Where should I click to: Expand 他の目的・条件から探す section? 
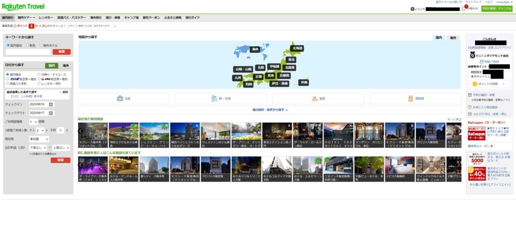pos(270,109)
